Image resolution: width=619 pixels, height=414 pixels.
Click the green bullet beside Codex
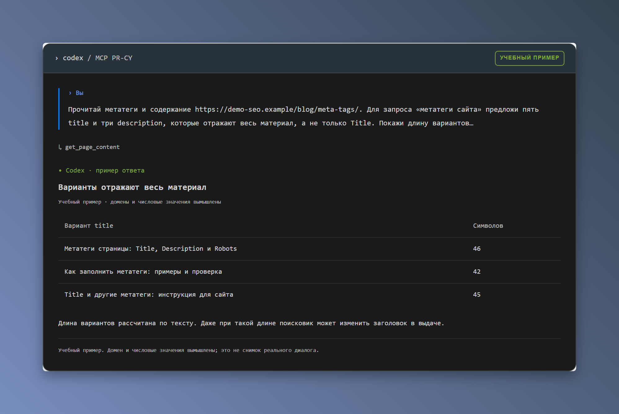coord(60,171)
